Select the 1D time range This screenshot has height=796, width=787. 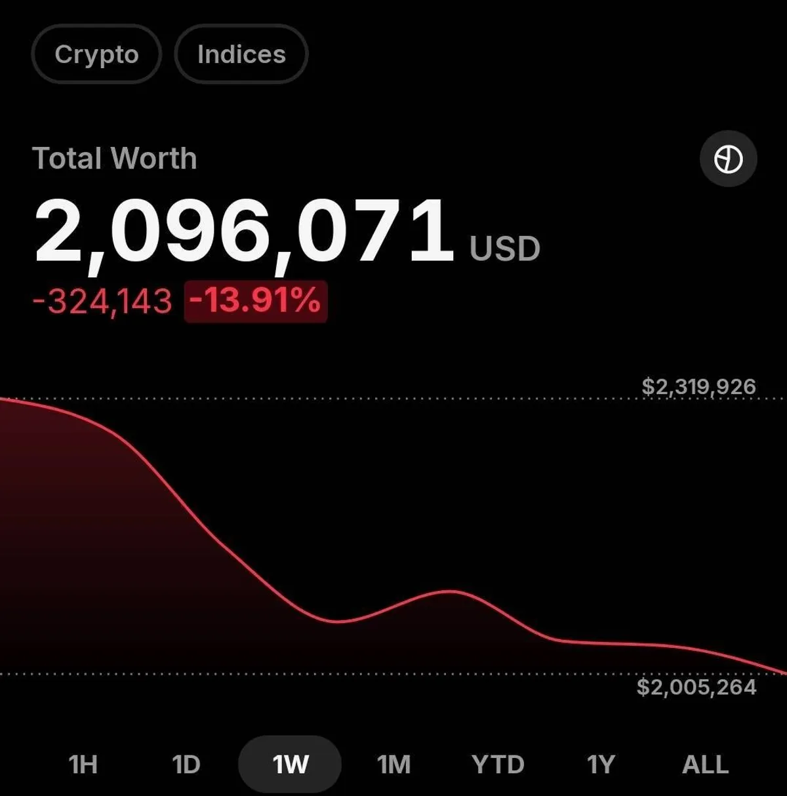pos(186,765)
